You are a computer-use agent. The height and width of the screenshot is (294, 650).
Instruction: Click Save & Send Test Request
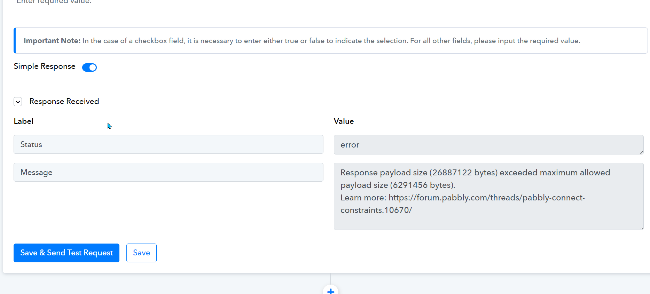pyautogui.click(x=66, y=253)
